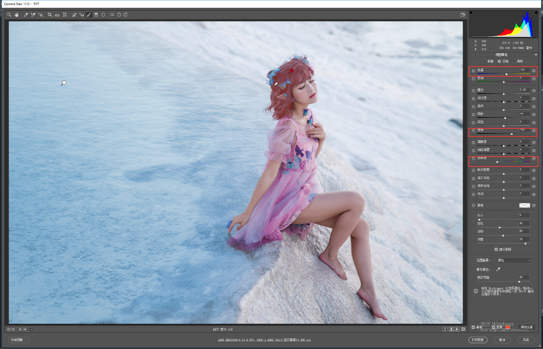The image size is (543, 349).
Task: Click the 取消 button
Action: (x=502, y=340)
